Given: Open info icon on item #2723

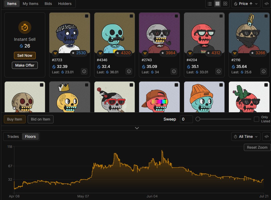Looking at the screenshot, I should click(x=84, y=71).
